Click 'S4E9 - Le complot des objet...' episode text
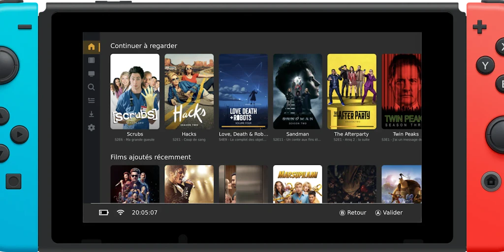This screenshot has width=504, height=252. click(243, 140)
